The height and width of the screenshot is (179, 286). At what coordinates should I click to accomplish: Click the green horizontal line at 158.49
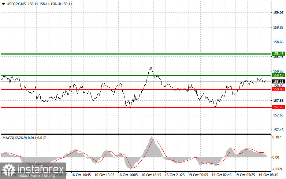click(x=136, y=54)
